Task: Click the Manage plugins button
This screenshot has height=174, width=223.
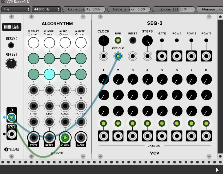Action: (210, 9)
